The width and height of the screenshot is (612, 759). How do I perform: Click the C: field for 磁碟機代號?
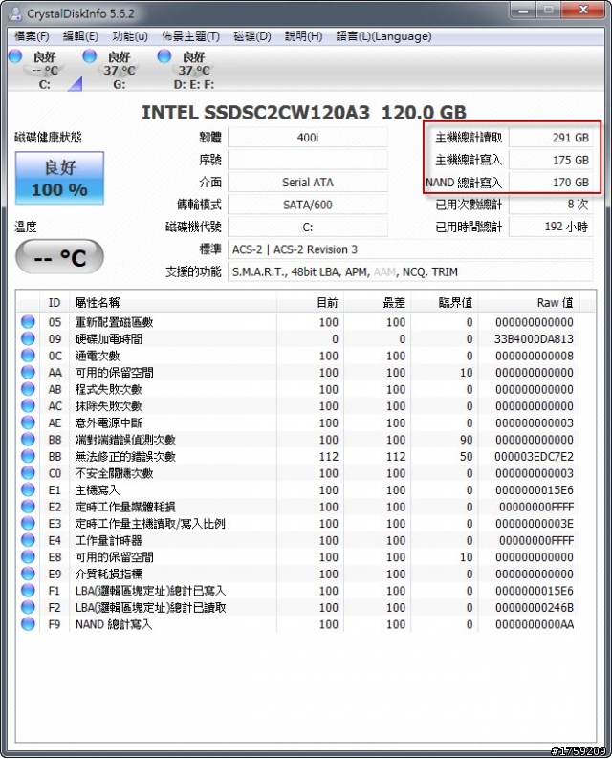point(308,227)
